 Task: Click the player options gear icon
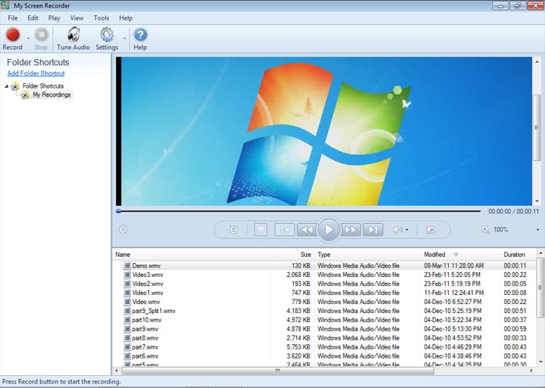click(123, 229)
